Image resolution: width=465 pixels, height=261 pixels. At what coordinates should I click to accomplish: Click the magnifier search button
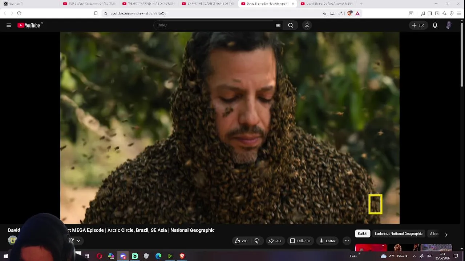291,25
